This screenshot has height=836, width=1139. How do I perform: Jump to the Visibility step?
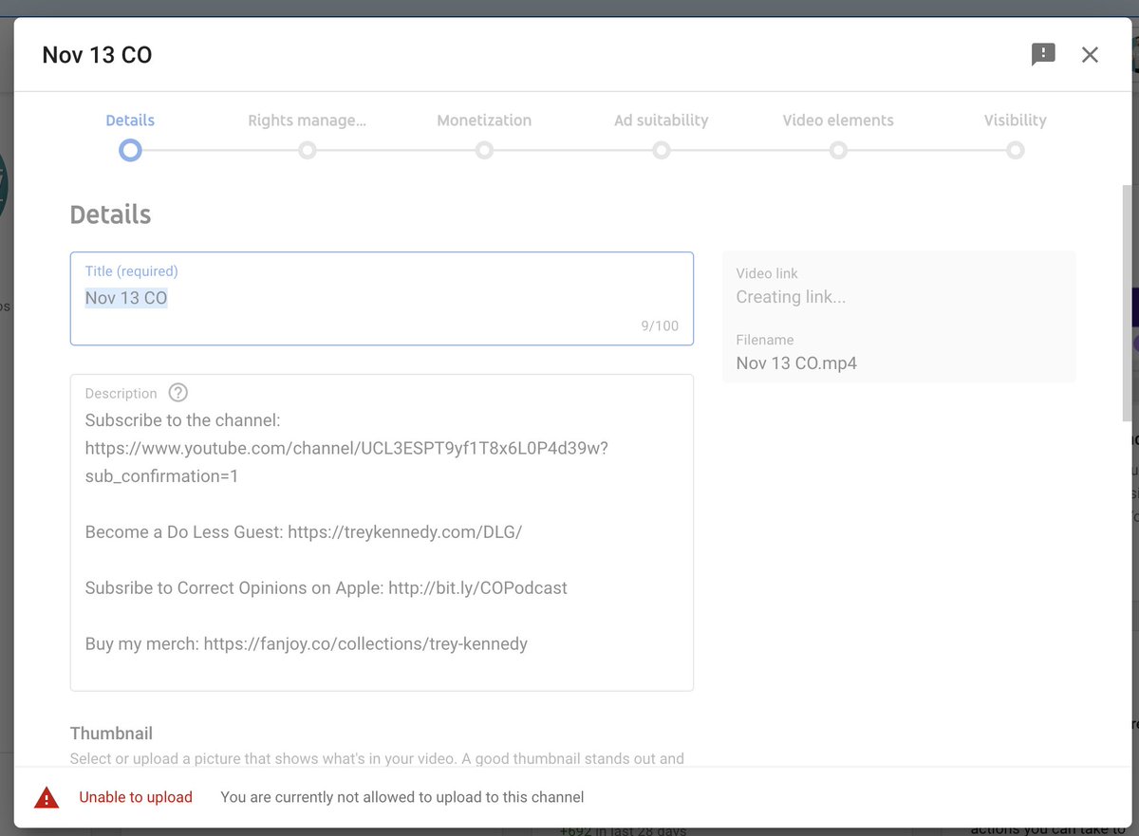click(x=1015, y=121)
